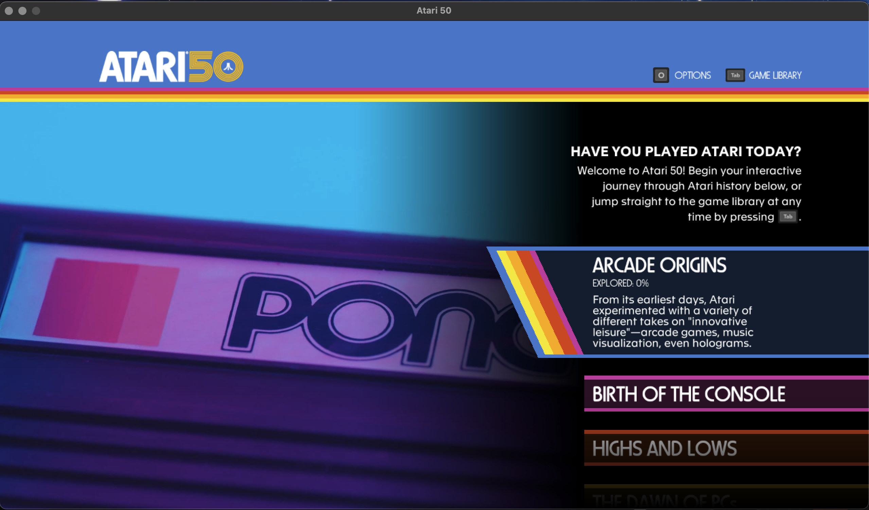The height and width of the screenshot is (510, 869).
Task: Click the 'Have You Played Atari Today?' heading
Action: click(686, 151)
